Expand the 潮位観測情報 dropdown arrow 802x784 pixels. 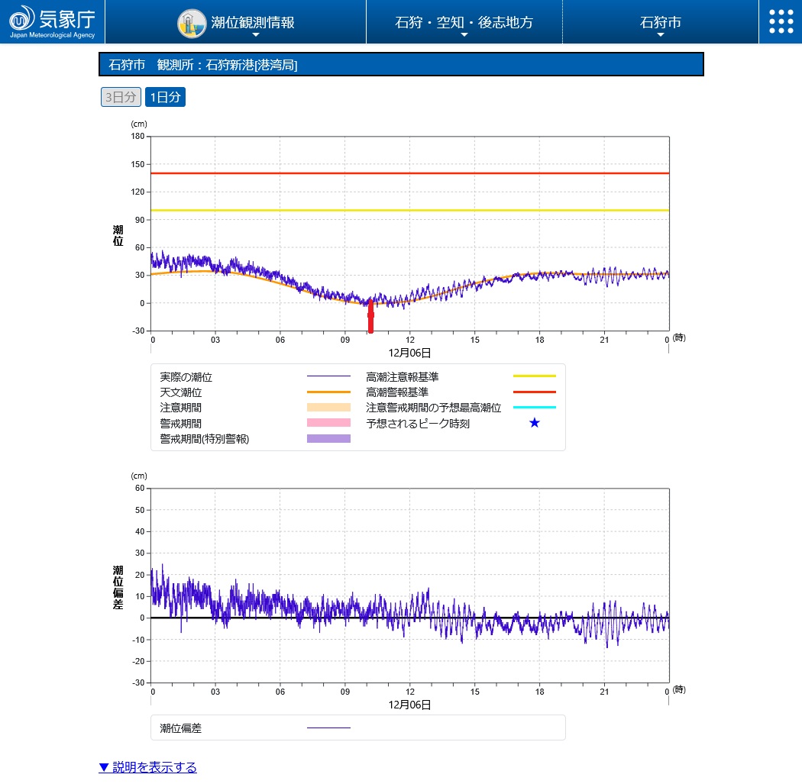(256, 35)
